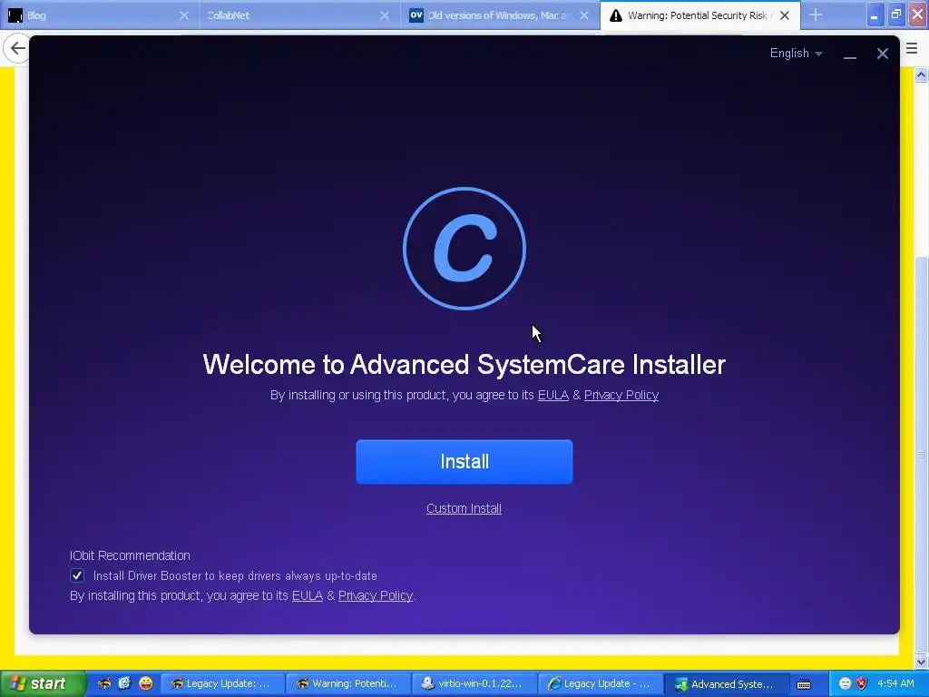Click the 4:54 AM system clock

coord(895,683)
